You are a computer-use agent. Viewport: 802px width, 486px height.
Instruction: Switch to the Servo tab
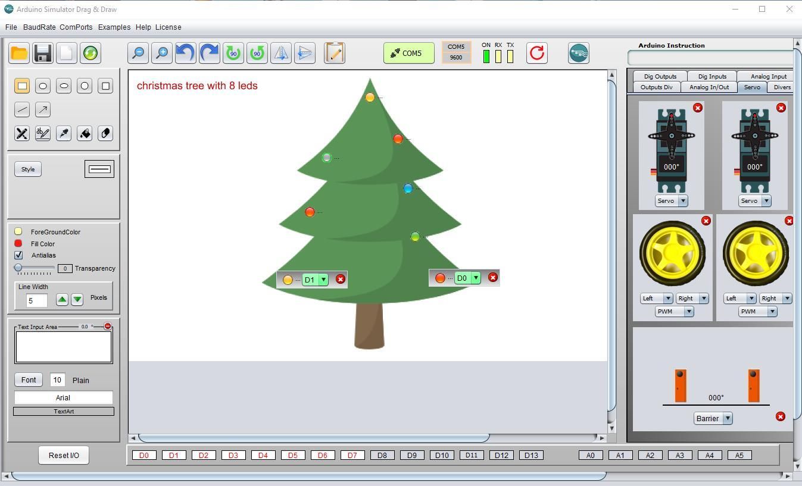(x=752, y=87)
